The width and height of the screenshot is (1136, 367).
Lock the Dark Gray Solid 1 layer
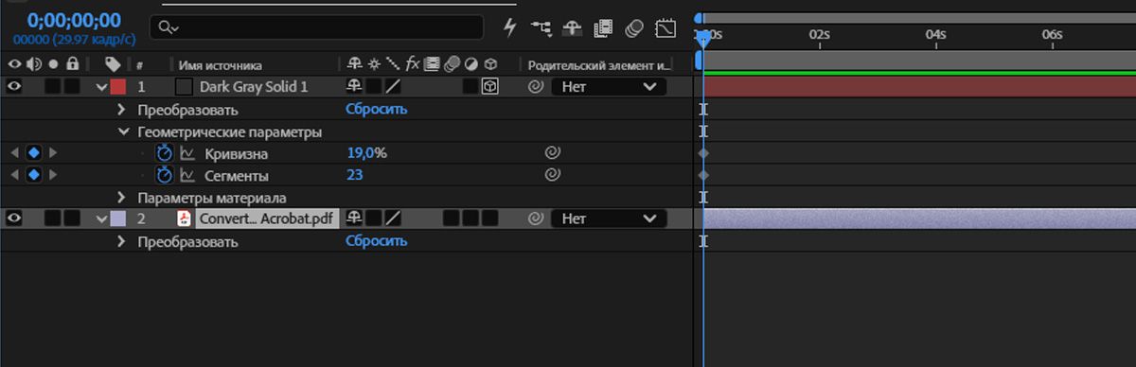tap(72, 86)
